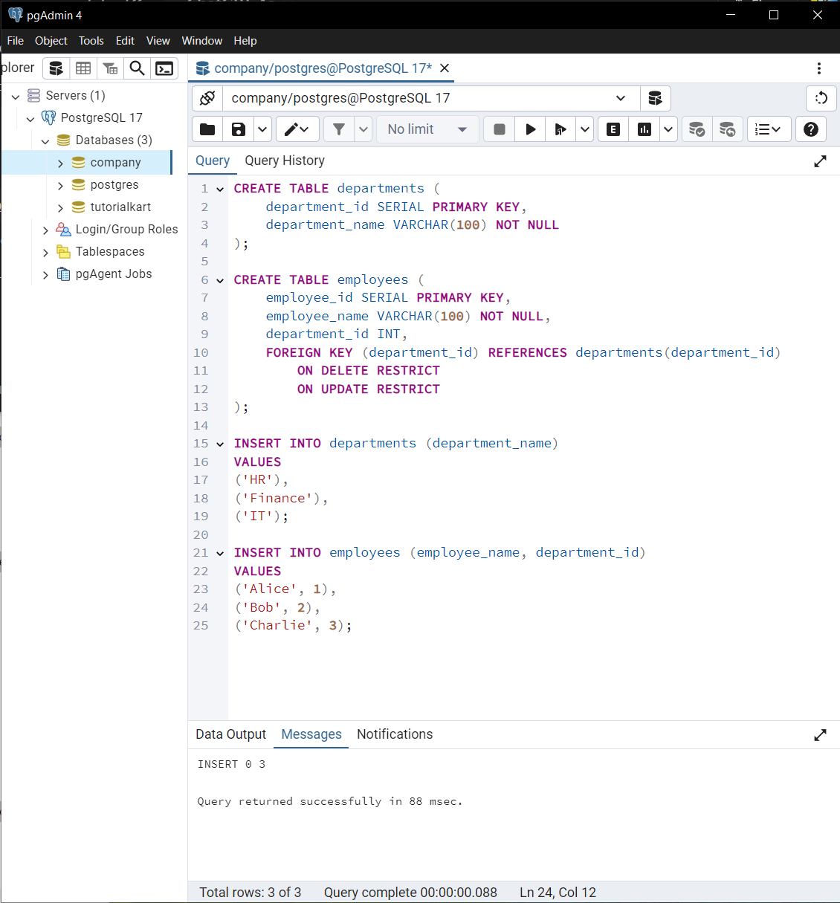The width and height of the screenshot is (840, 903).
Task: Click the query tool help icon
Action: [x=811, y=129]
